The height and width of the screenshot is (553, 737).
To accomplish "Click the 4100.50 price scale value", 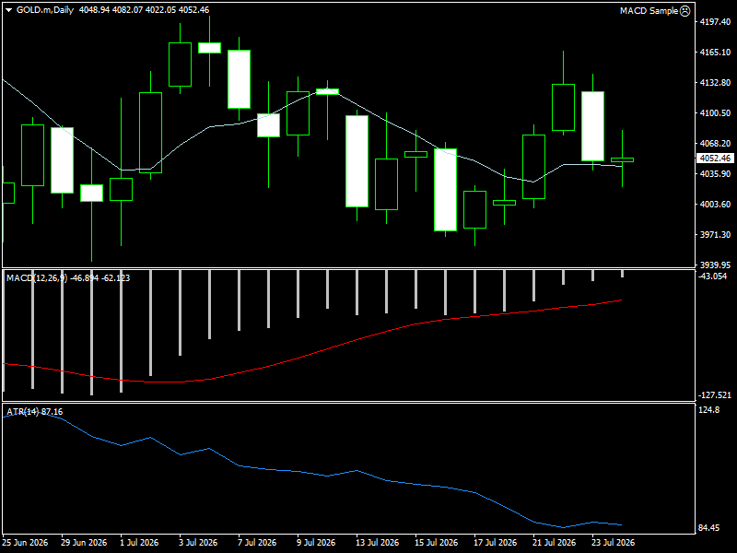I will [x=715, y=112].
